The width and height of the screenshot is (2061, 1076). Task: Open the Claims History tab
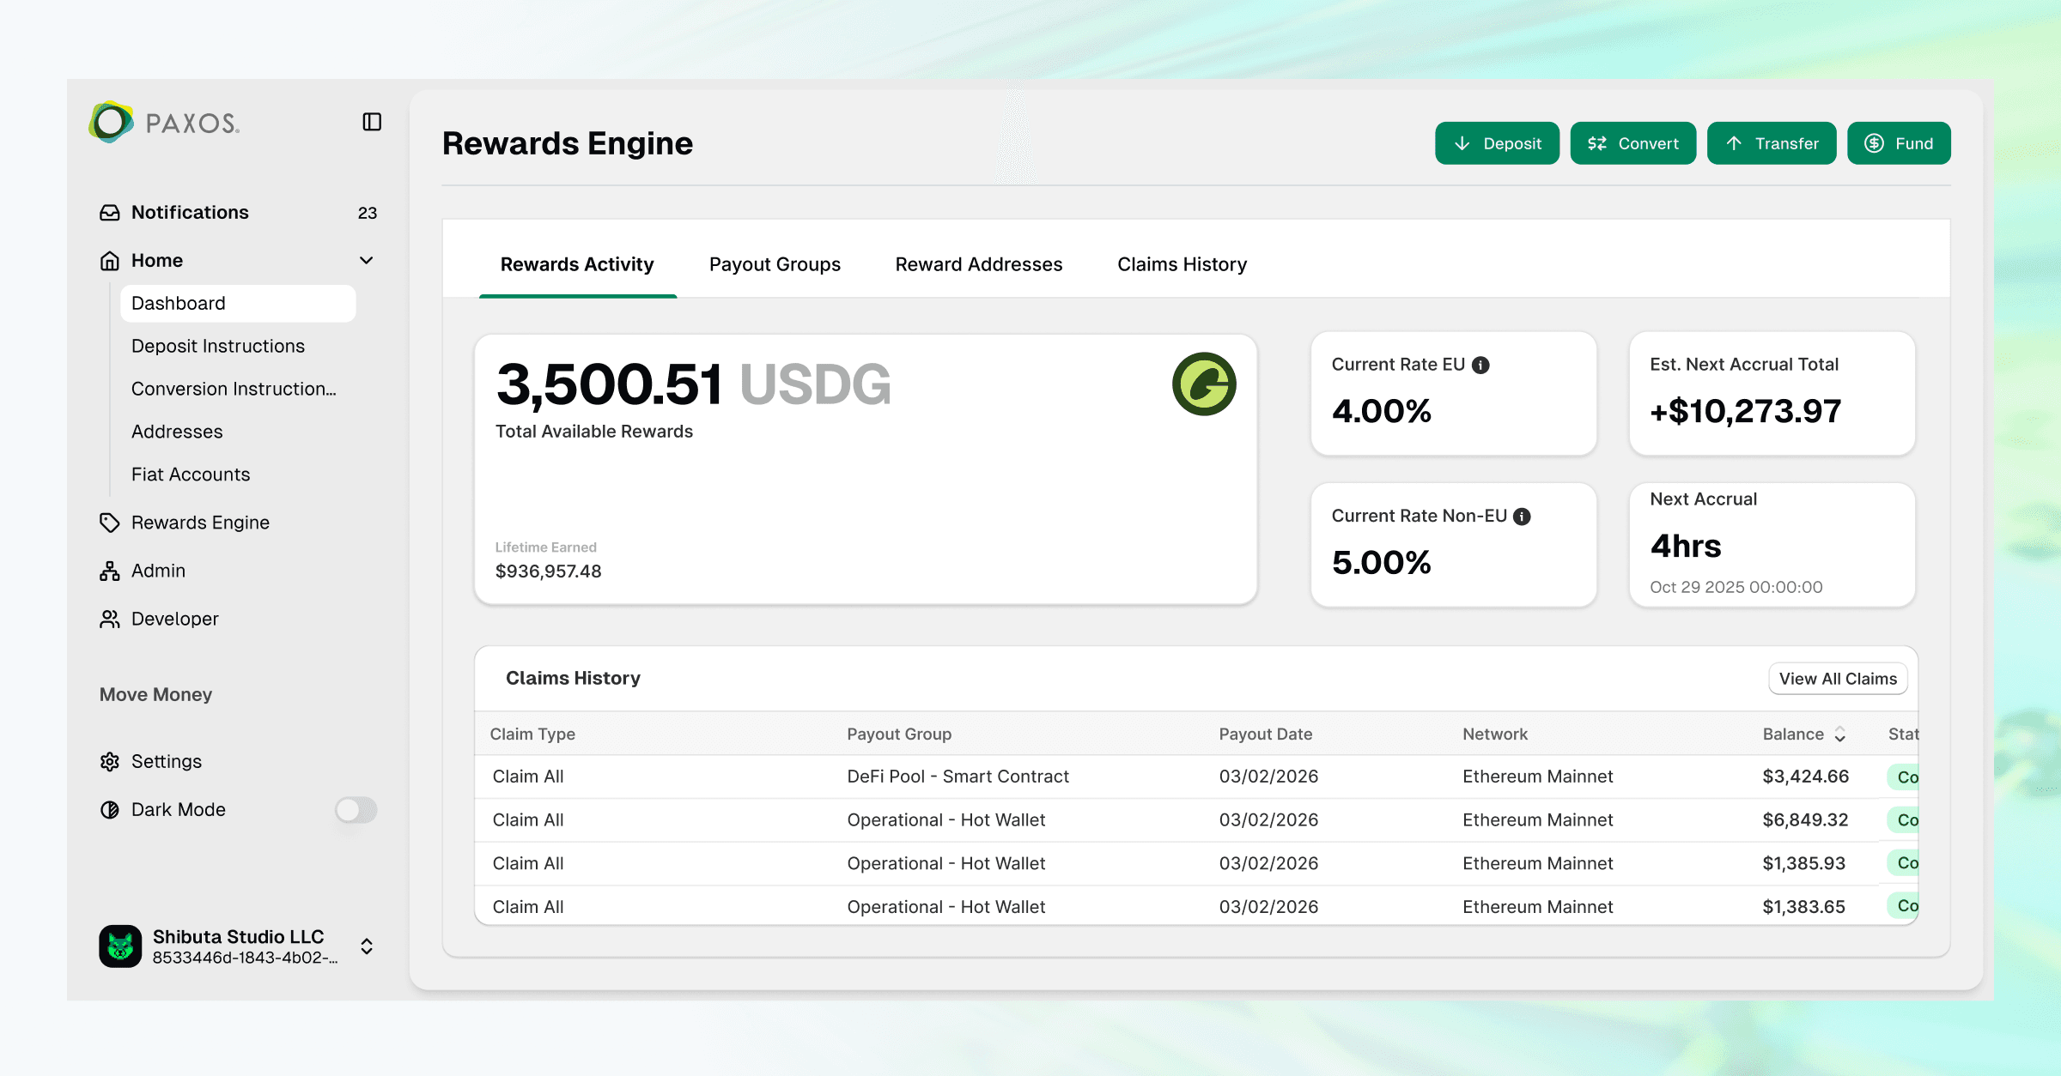click(1182, 264)
